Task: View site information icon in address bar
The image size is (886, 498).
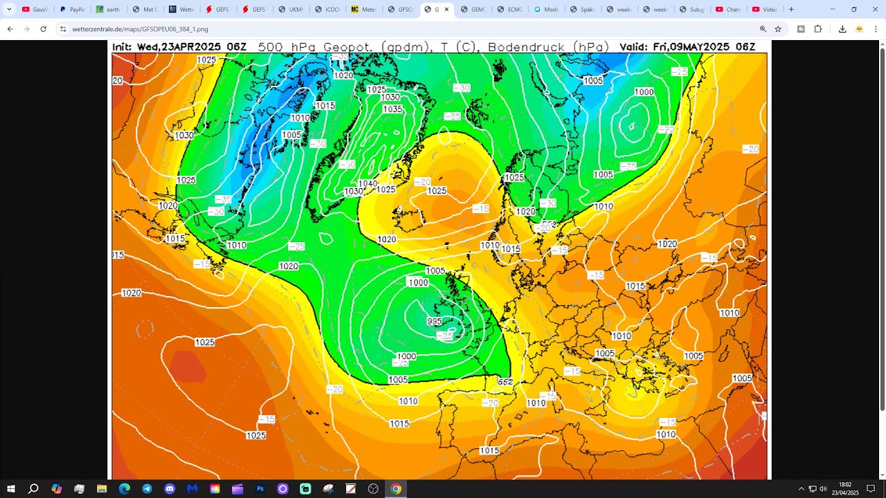Action: point(63,29)
